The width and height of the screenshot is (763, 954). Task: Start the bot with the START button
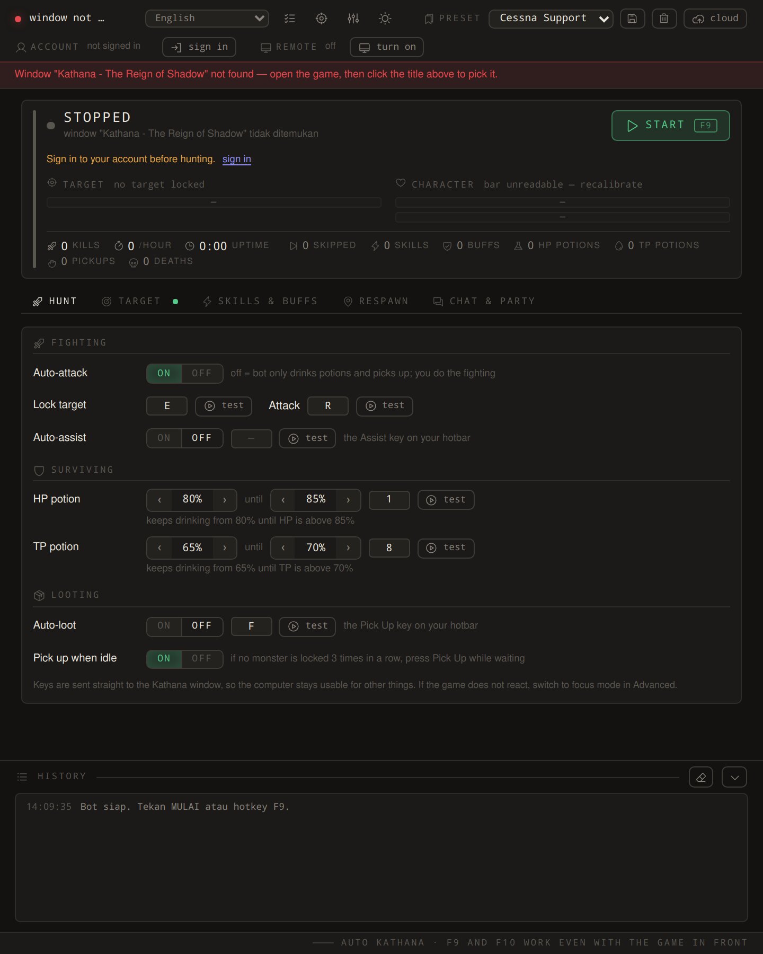point(671,126)
